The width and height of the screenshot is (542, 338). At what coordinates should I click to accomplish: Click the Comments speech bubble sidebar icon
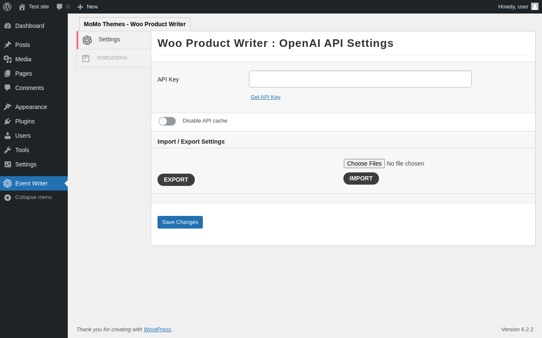(8, 88)
